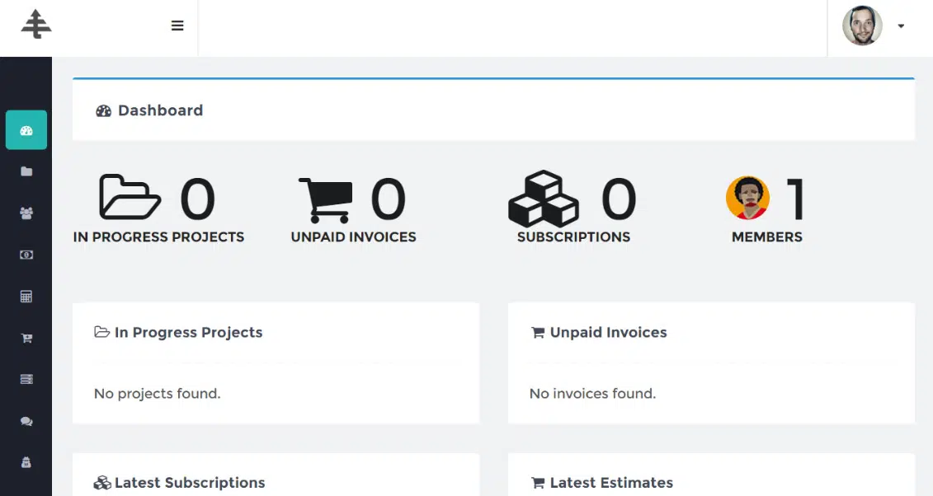The image size is (933, 496).
Task: Expand the user profile dropdown arrow
Action: click(901, 26)
